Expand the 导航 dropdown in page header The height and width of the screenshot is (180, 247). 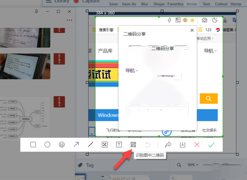210,51
